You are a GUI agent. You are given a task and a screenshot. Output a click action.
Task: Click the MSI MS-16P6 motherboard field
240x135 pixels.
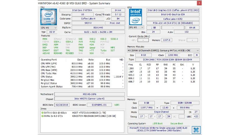point(89,94)
